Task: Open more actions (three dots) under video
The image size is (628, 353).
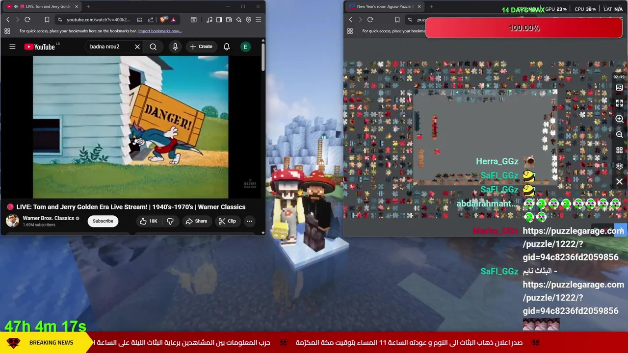Action: coord(249,221)
